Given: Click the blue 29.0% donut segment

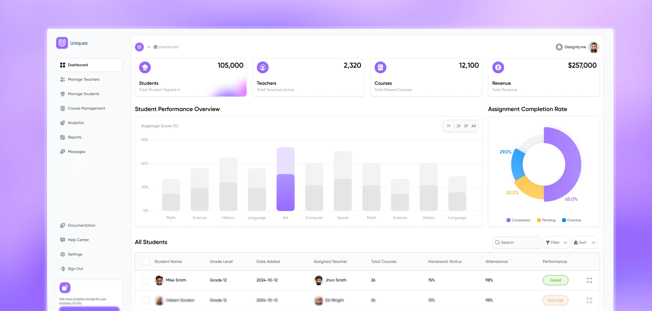Looking at the screenshot, I should click(x=517, y=165).
